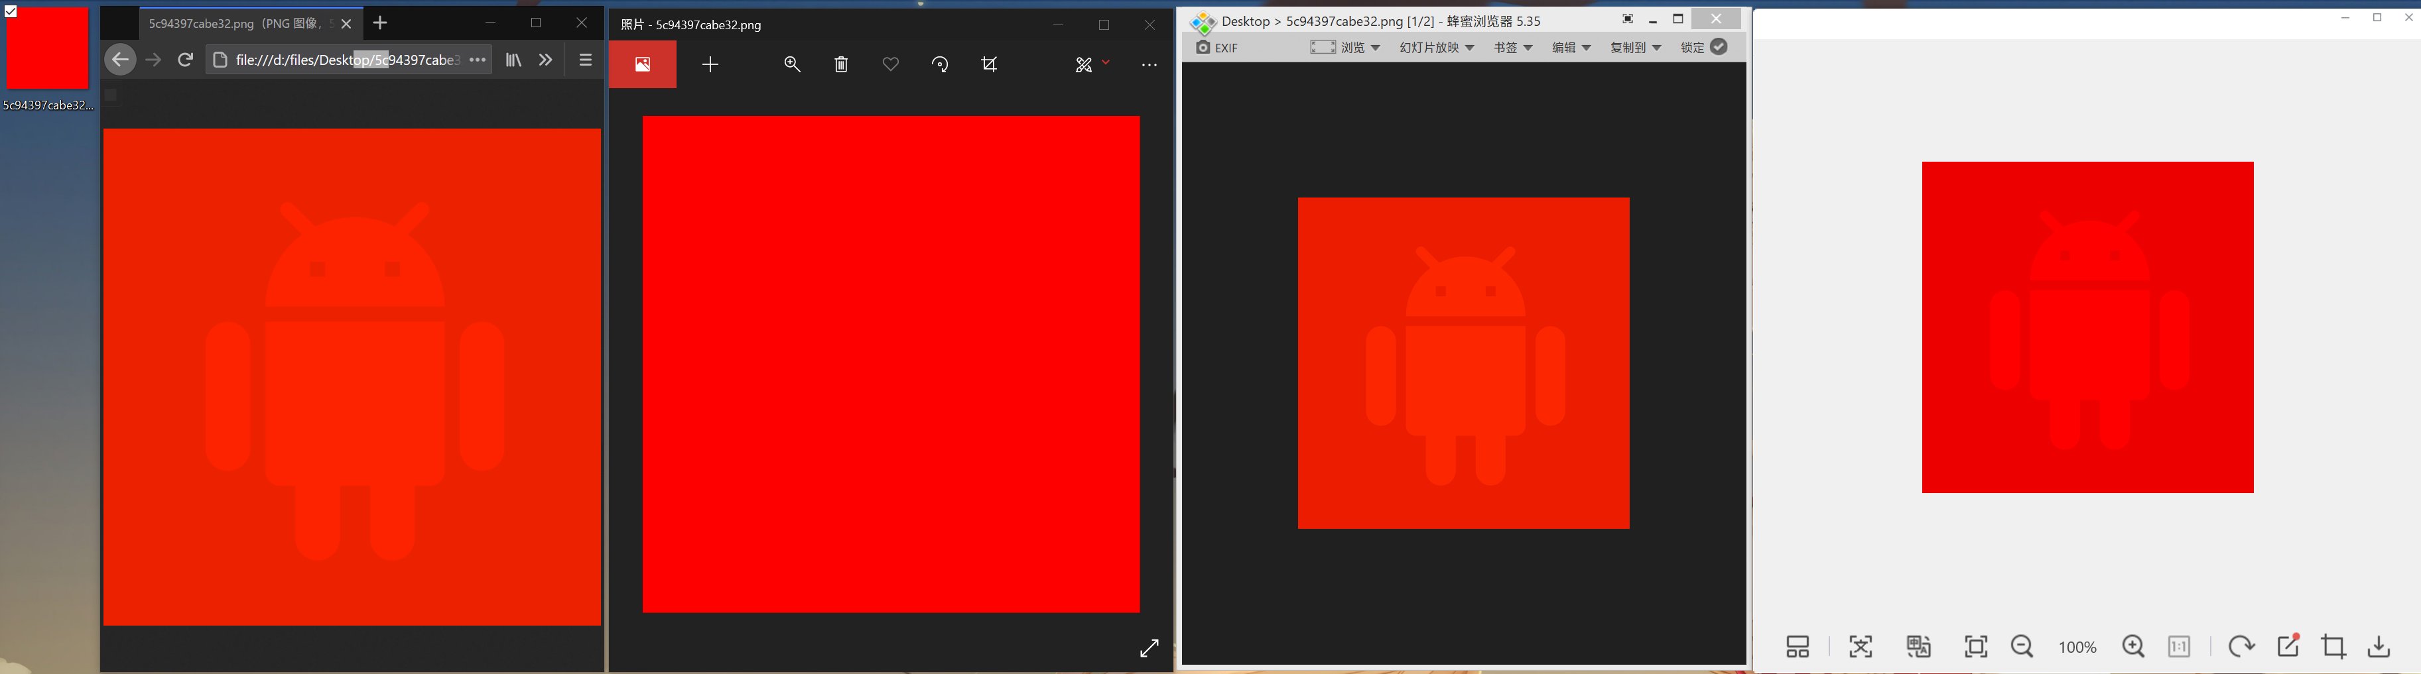
Task: Click the image translate icon in right viewer
Action: (x=1918, y=646)
